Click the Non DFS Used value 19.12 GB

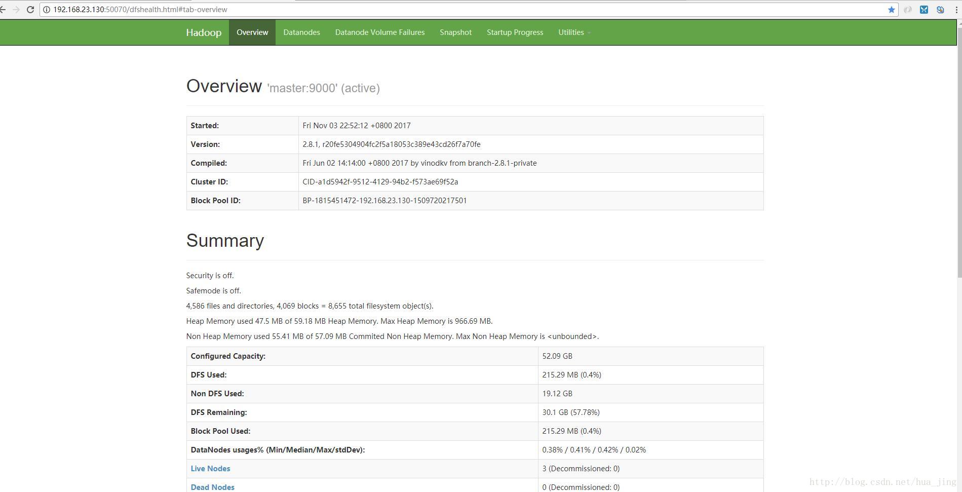click(557, 394)
